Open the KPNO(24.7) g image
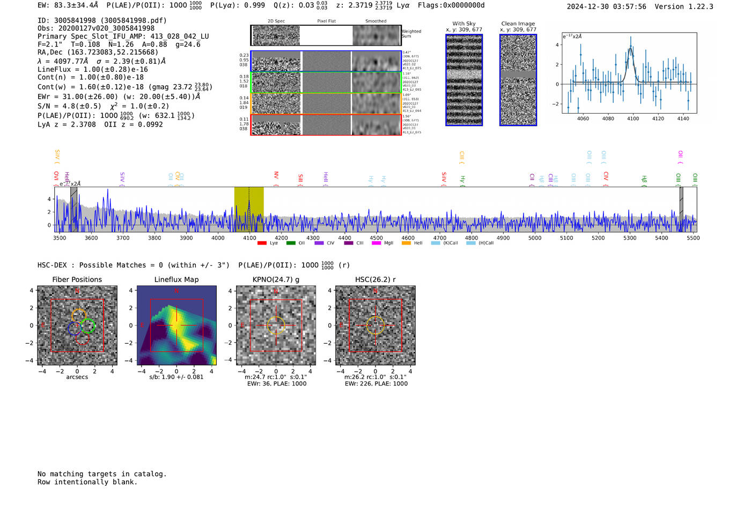This screenshot has height=511, width=751. click(x=276, y=325)
